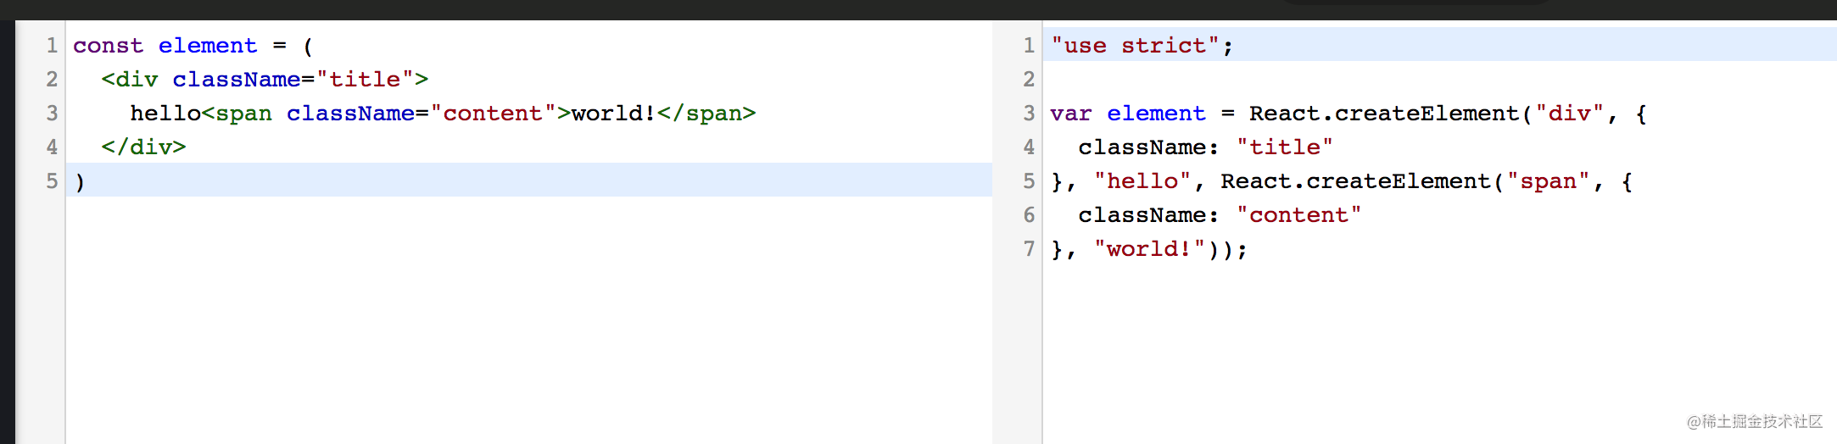Click React.createElement("span" call in output

tap(1405, 180)
